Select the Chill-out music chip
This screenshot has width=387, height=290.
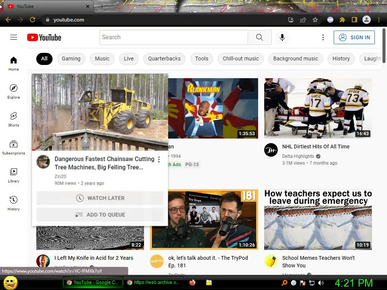[241, 59]
